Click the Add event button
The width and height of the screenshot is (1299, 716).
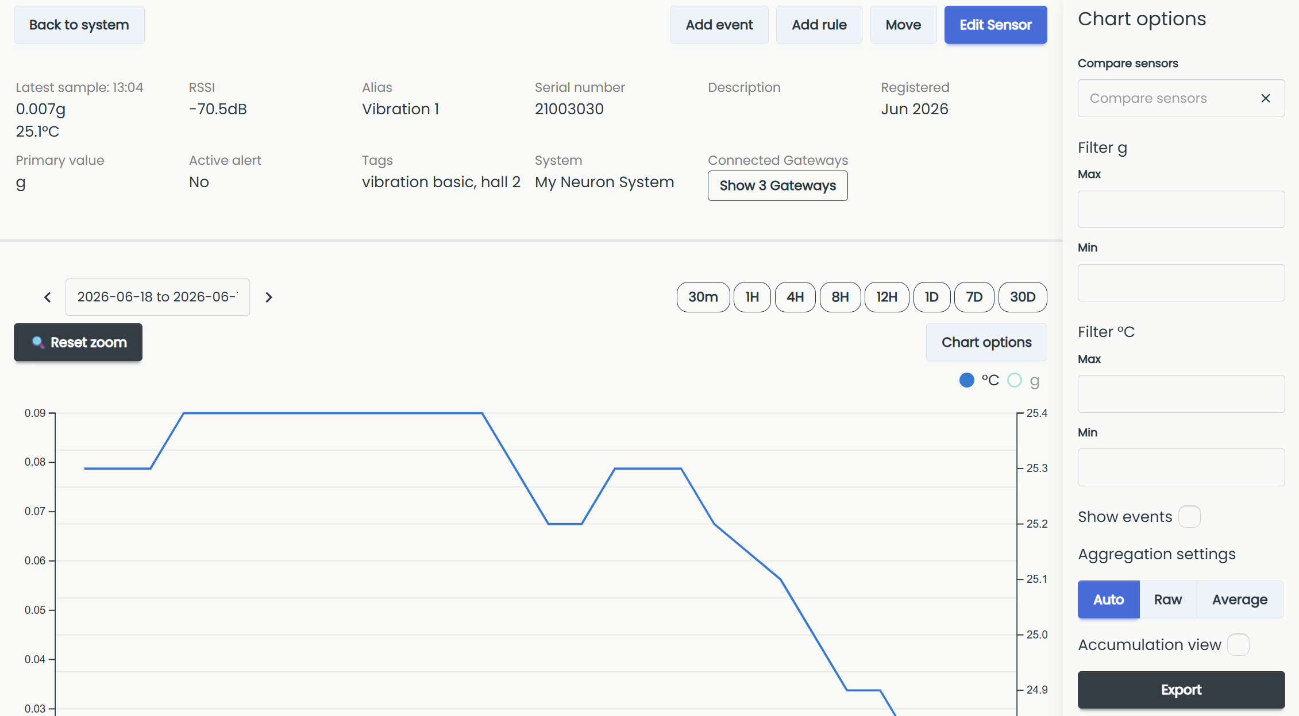[x=719, y=25]
